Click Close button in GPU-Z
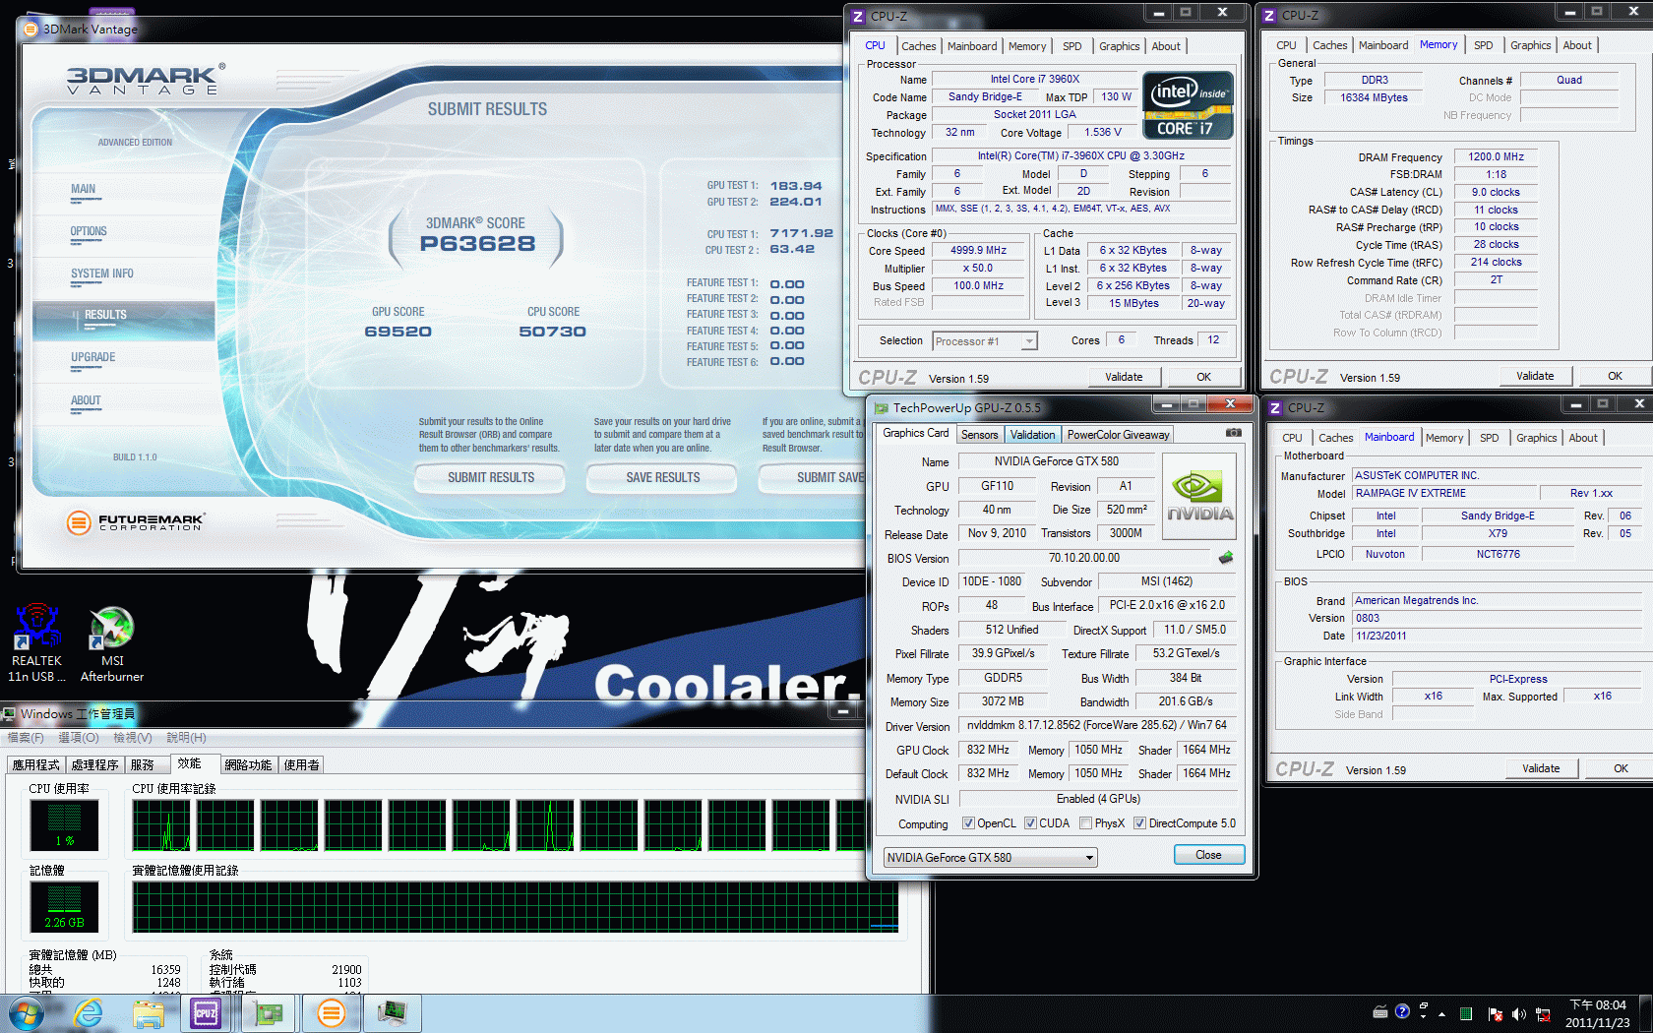This screenshot has width=1653, height=1033. click(1208, 855)
